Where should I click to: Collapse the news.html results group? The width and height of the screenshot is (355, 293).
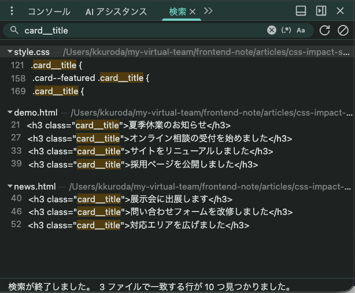coord(10,186)
